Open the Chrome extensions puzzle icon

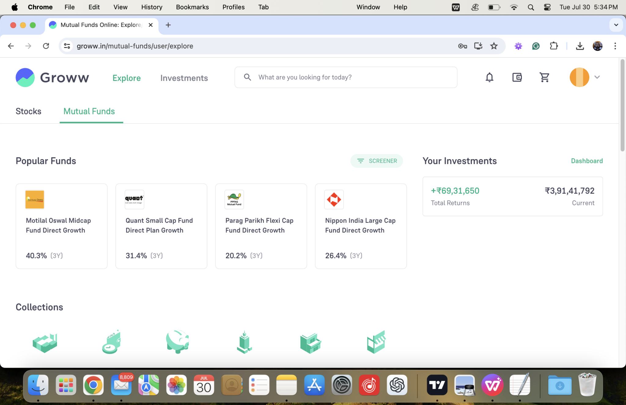[554, 46]
